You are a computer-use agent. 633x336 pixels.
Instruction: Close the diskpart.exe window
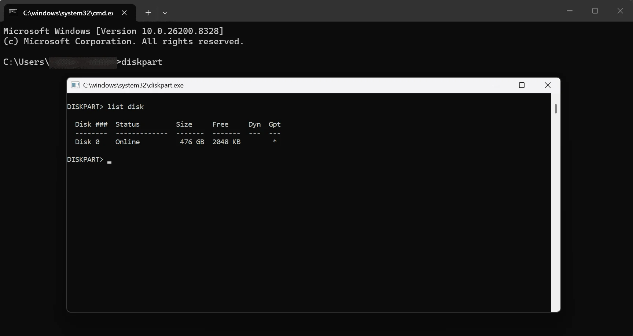(x=548, y=85)
